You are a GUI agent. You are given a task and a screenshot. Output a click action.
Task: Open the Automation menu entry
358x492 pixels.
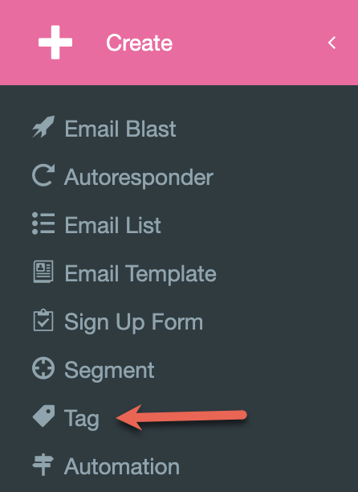(x=122, y=466)
